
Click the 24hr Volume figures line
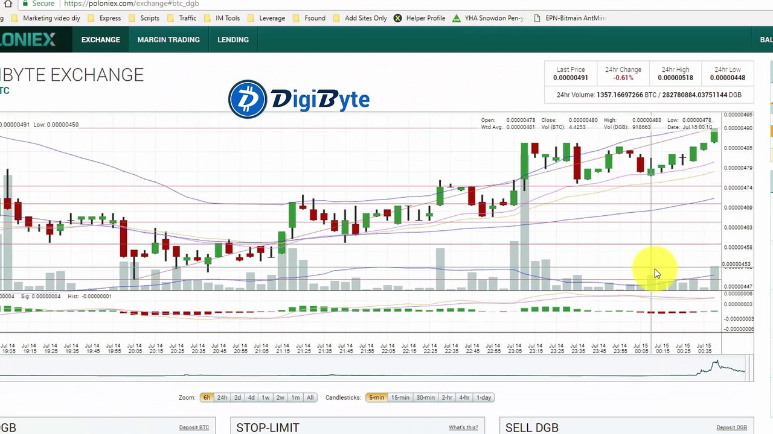tap(649, 95)
